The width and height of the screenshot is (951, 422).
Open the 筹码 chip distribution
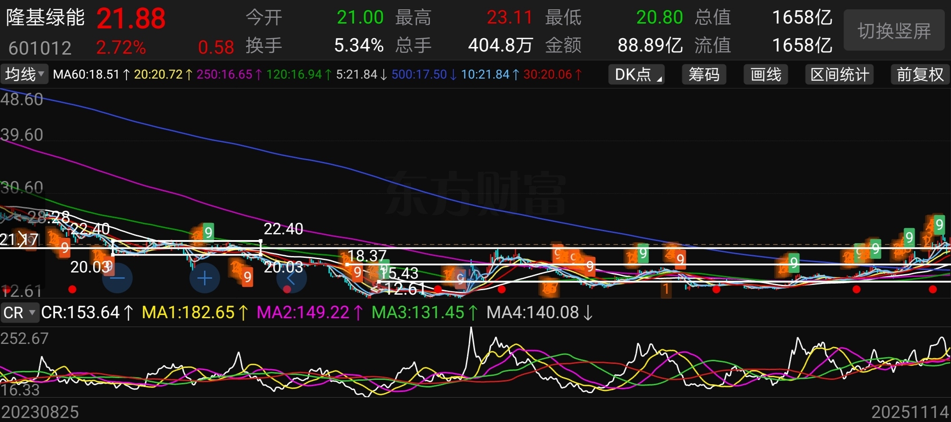704,74
